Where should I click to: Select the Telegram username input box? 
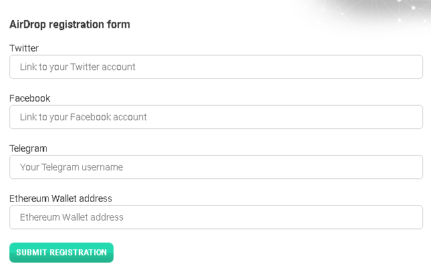pos(216,167)
